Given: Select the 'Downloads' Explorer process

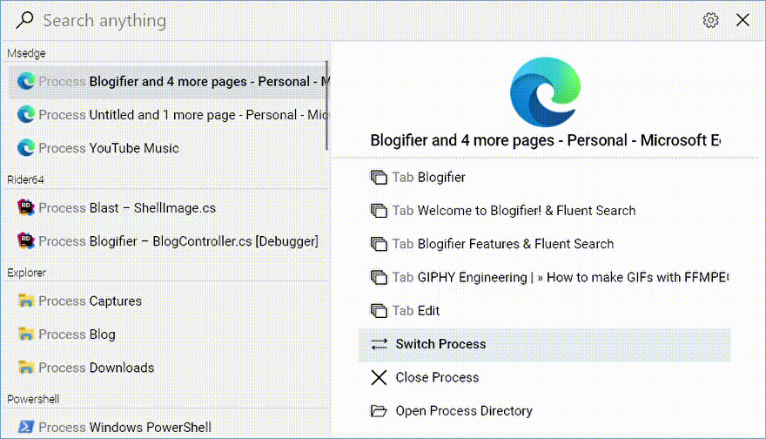Looking at the screenshot, I should tap(169, 367).
